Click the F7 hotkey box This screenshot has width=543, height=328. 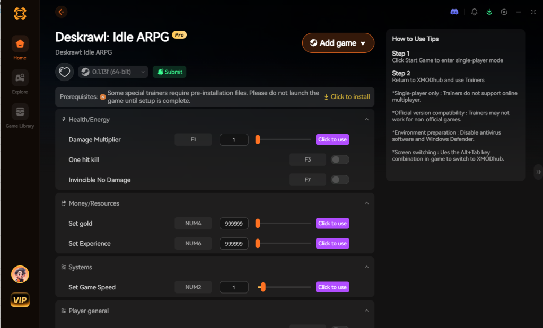[308, 180]
